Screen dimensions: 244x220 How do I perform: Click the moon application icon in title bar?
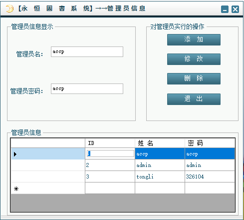pyautogui.click(x=9, y=8)
